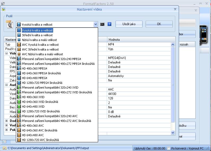Expand the last collapsed group starting with Pok
Image resolution: width=211 pixels, height=151 pixels.
[x=7, y=130]
